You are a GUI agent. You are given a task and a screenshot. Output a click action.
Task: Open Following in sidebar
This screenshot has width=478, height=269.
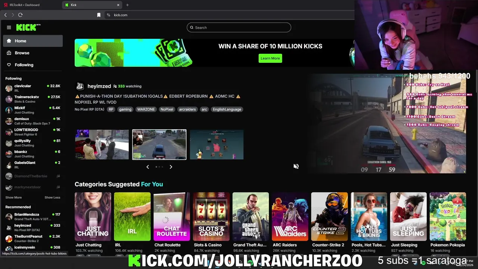point(33,65)
